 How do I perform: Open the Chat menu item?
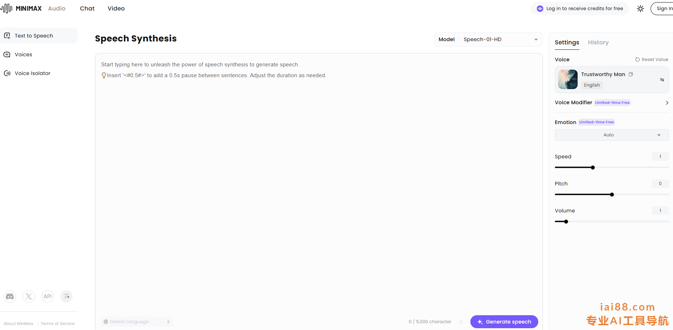pos(87,8)
